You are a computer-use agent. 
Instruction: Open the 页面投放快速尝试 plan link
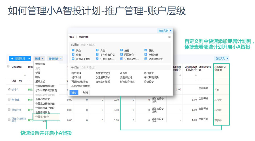tap(18, 120)
